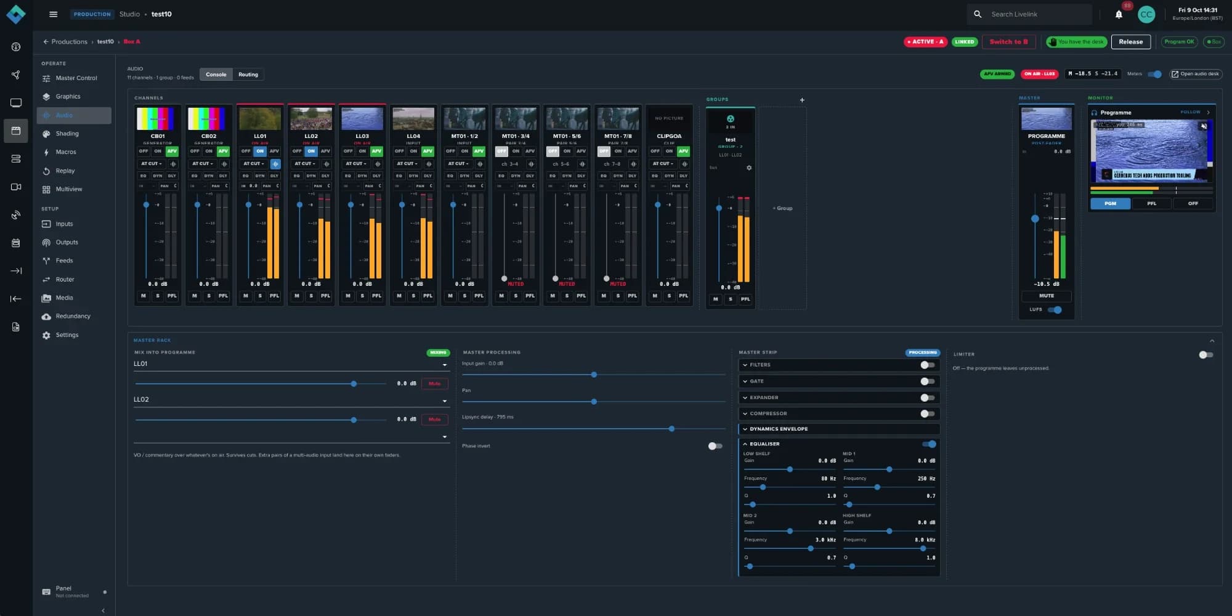
Task: Open Replay via the circular arrow icon
Action: point(46,171)
